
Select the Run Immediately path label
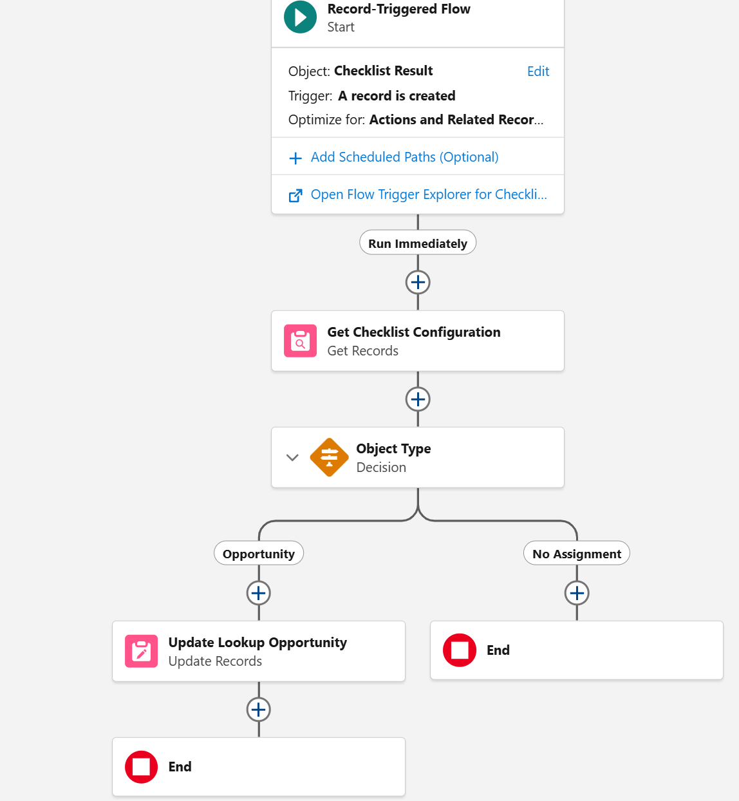click(x=418, y=243)
